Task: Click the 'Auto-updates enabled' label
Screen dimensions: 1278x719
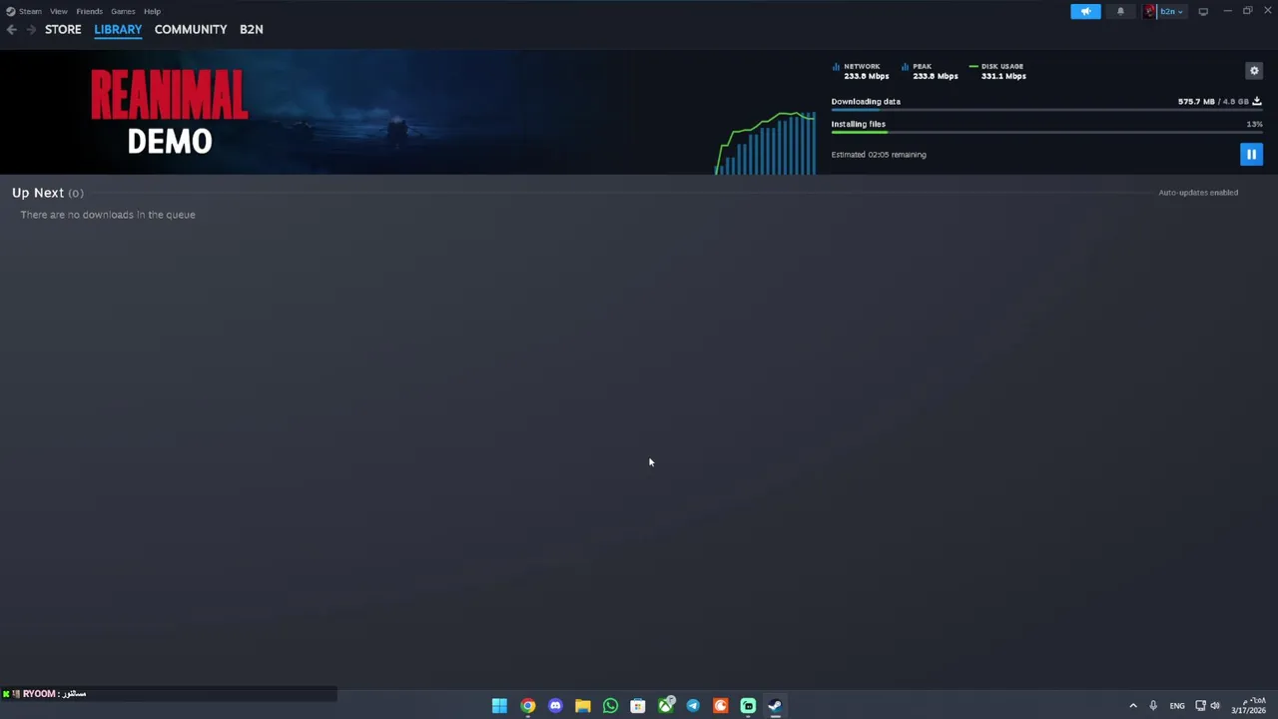Action: [1198, 193]
